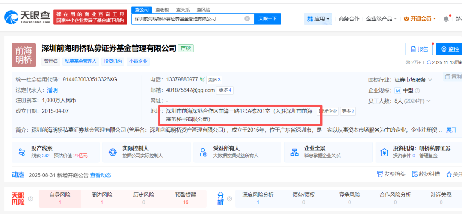Click the 财产线索 card icon
This screenshot has width=462, height=214.
(22, 152)
